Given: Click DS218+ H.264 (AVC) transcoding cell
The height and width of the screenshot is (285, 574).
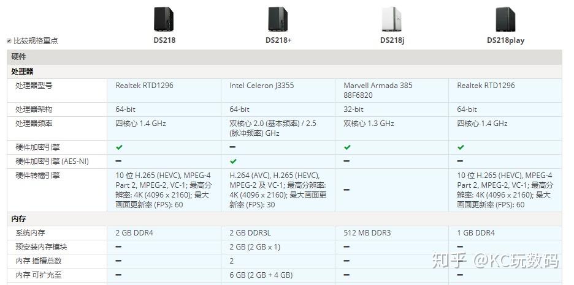Looking at the screenshot, I should pyautogui.click(x=278, y=190).
